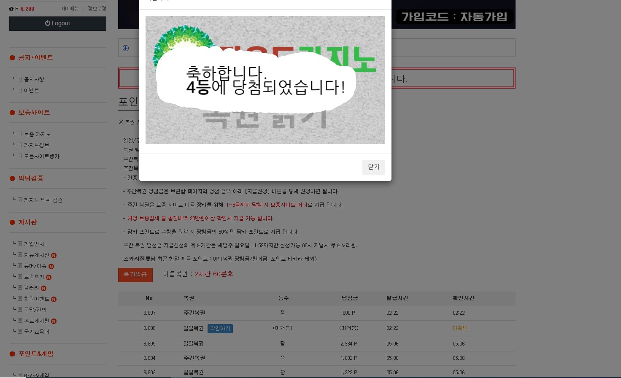Click the N badge next to 보증후기
621x378 pixels.
49,277
